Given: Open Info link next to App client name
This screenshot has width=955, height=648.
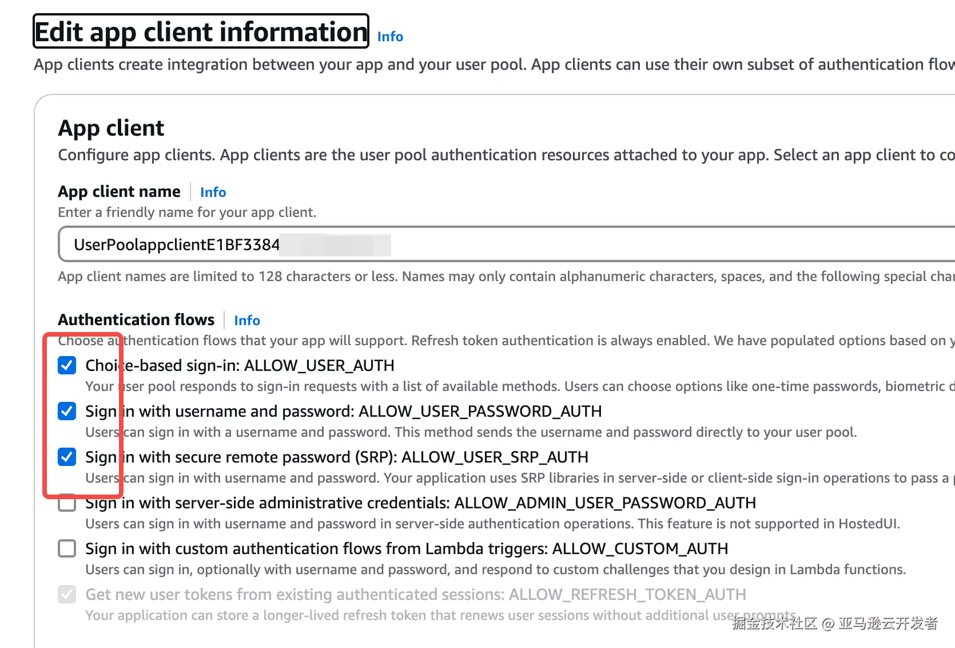Looking at the screenshot, I should click(x=213, y=192).
